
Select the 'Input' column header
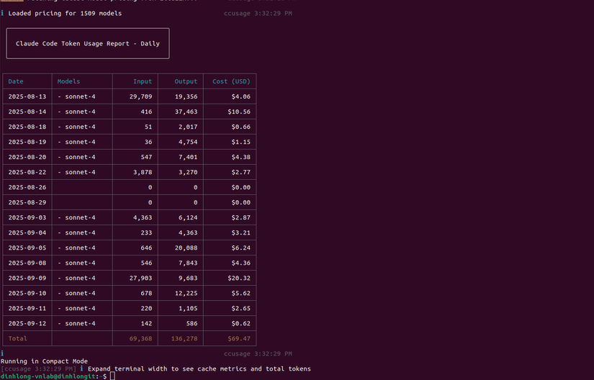(143, 81)
